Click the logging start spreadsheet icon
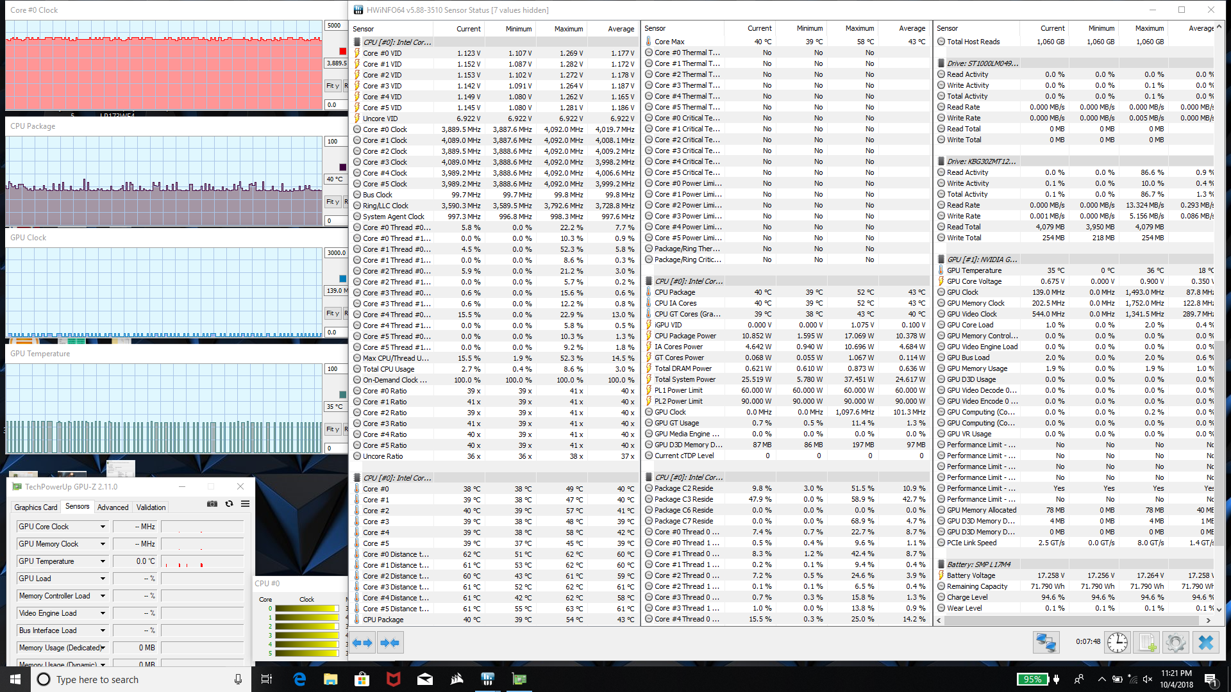 pos(1147,642)
